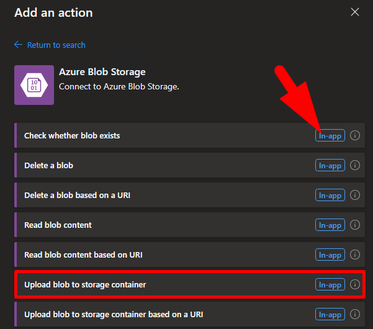Click the Azure Blob Storage connector icon

(34, 84)
